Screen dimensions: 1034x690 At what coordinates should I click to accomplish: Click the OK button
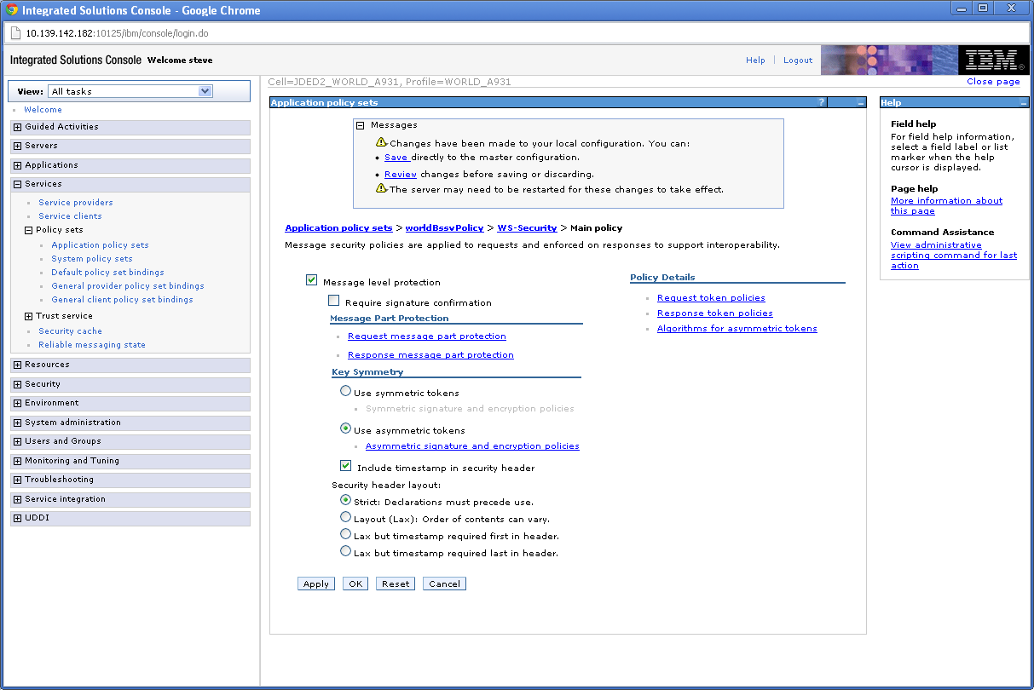click(355, 584)
